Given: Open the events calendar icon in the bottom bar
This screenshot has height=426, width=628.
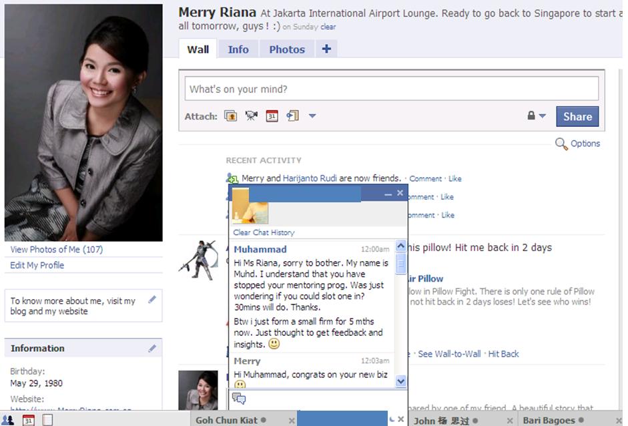Looking at the screenshot, I should point(29,421).
